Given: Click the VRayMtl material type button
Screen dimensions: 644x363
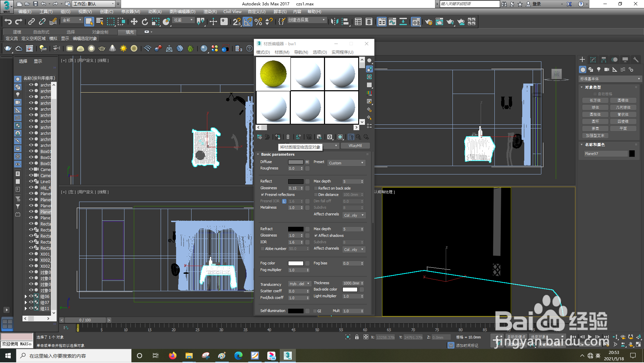Looking at the screenshot, I should 355,146.
